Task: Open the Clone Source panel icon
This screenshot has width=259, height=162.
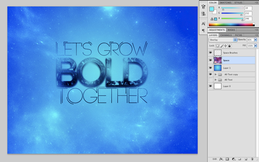Action: tap(203, 14)
